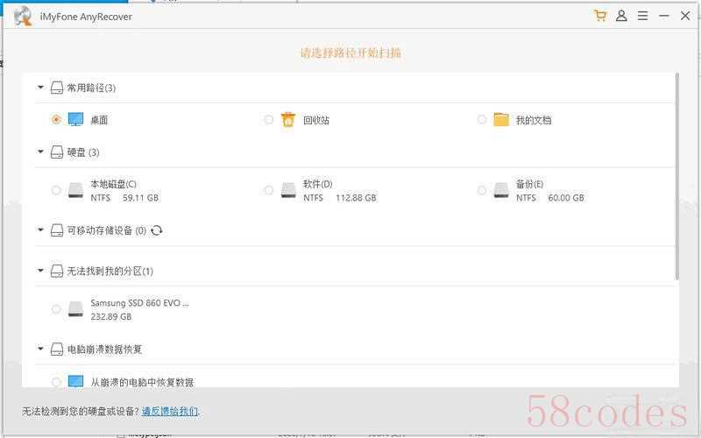
Task: Click the Samsung SSD 860 EVO drive icon
Action: (75, 309)
